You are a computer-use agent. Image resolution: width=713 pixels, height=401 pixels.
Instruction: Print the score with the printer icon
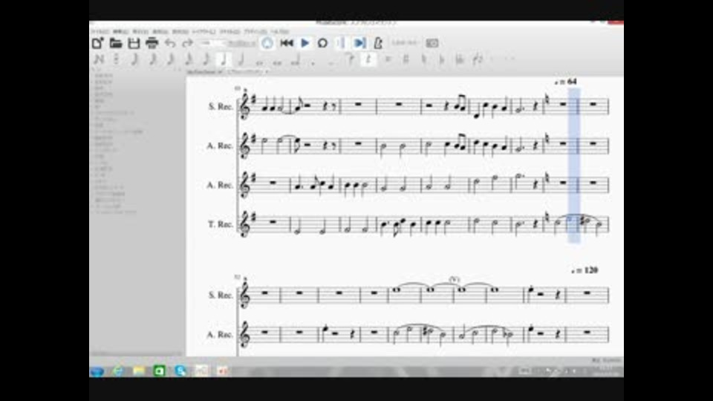tap(152, 43)
